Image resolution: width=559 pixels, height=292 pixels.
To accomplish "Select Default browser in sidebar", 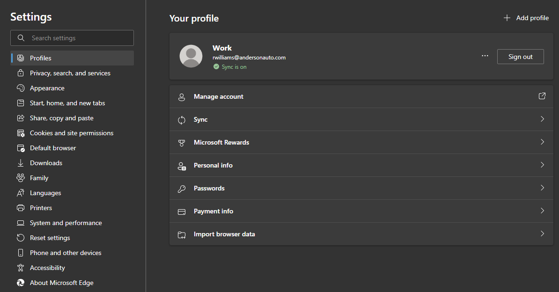I will (73, 148).
